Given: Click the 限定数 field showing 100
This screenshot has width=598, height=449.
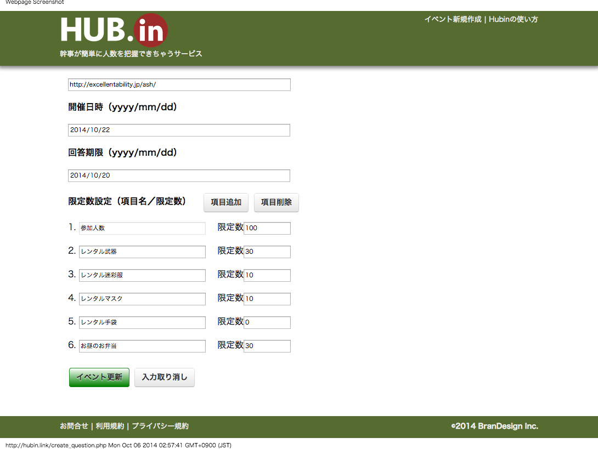Looking at the screenshot, I should tap(267, 228).
